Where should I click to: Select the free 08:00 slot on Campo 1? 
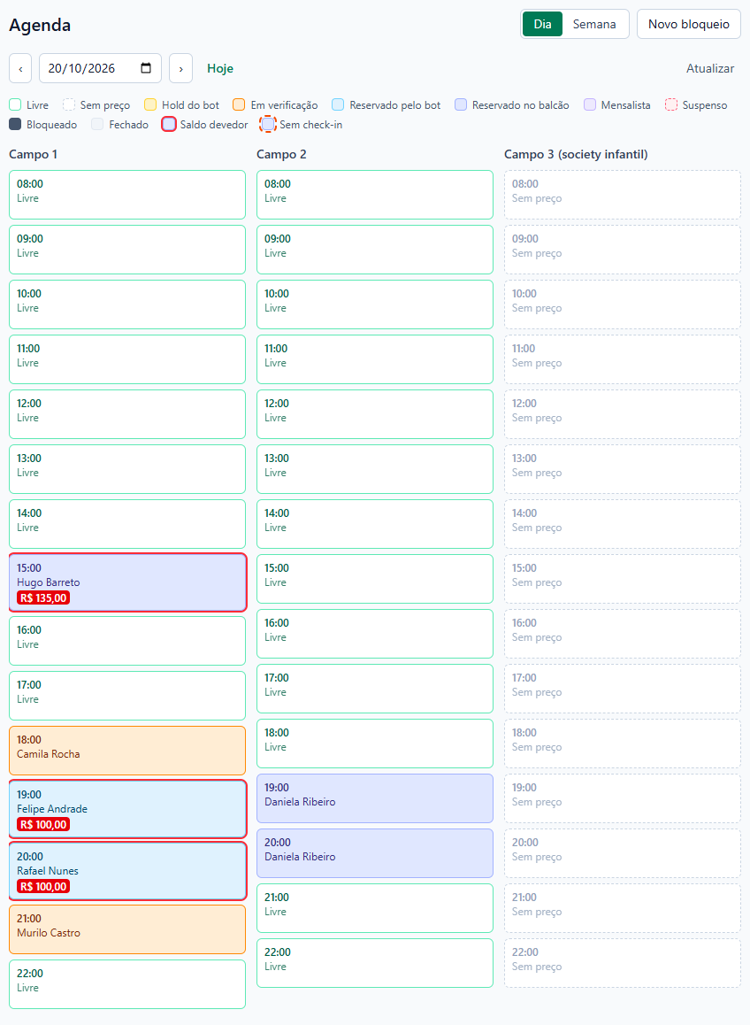[127, 195]
